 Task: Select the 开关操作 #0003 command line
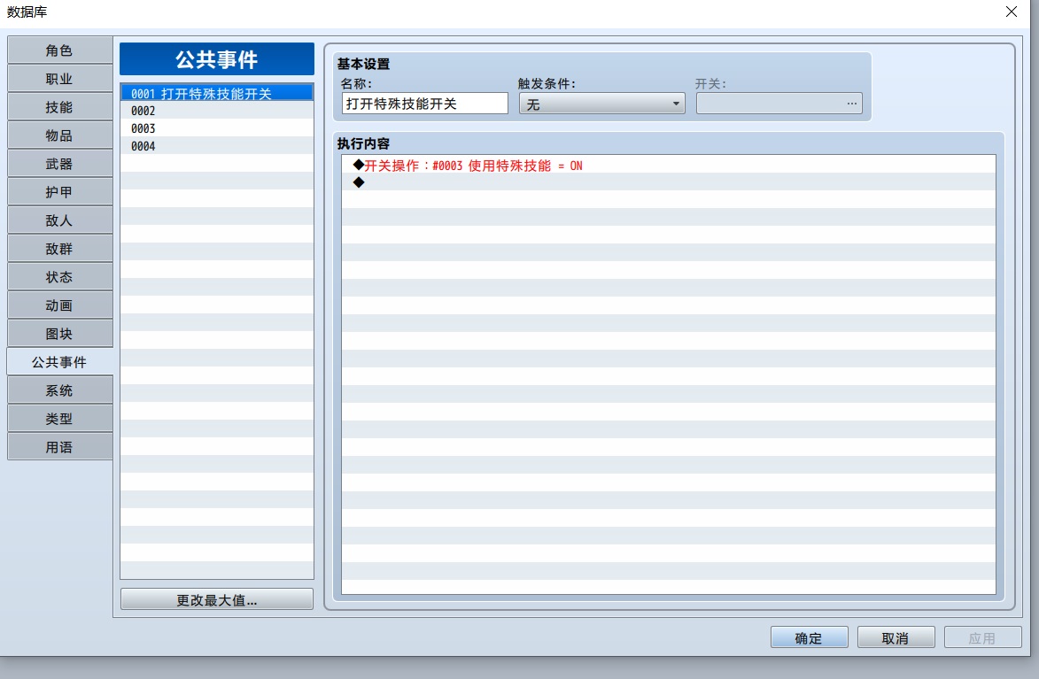668,165
